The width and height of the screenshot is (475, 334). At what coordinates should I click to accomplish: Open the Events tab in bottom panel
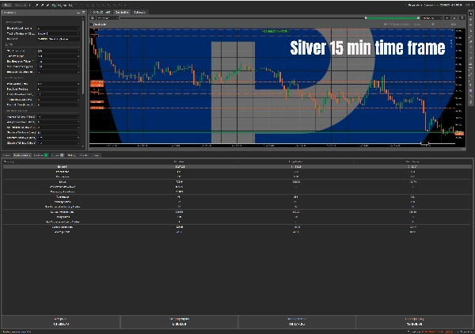pos(84,155)
